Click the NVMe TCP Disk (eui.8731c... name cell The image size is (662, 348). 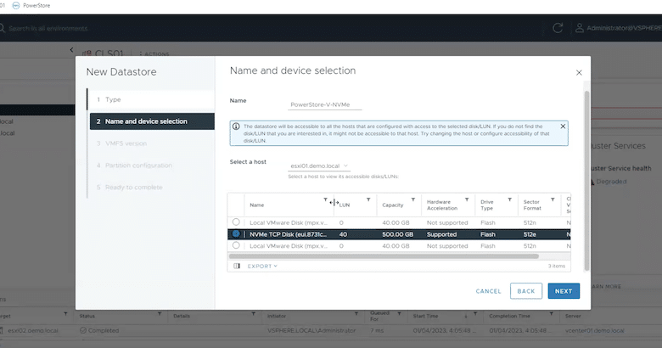[289, 234]
